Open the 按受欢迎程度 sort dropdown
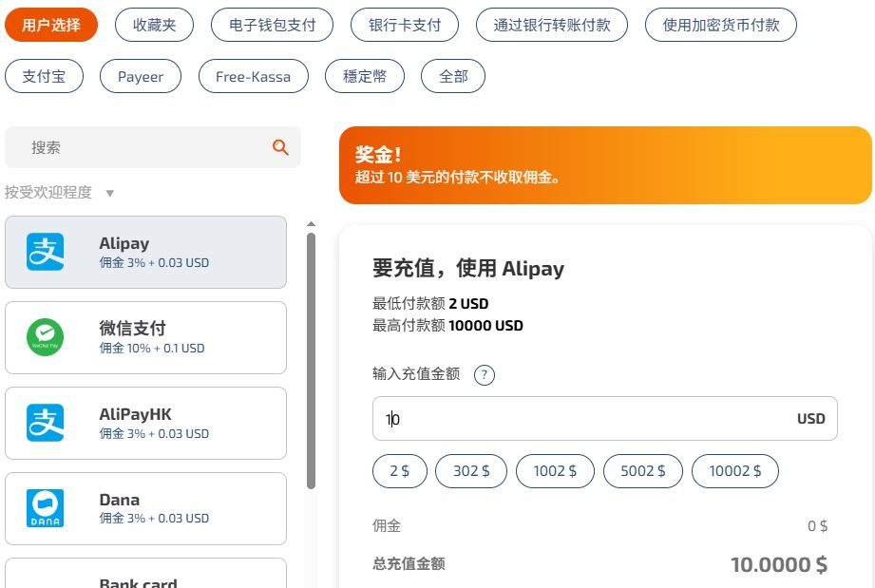 coord(59,193)
